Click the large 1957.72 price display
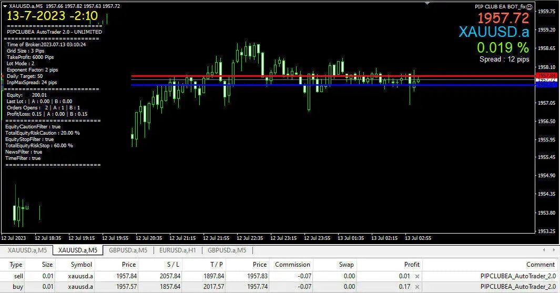Screen dimensions: 560x293 503,18
